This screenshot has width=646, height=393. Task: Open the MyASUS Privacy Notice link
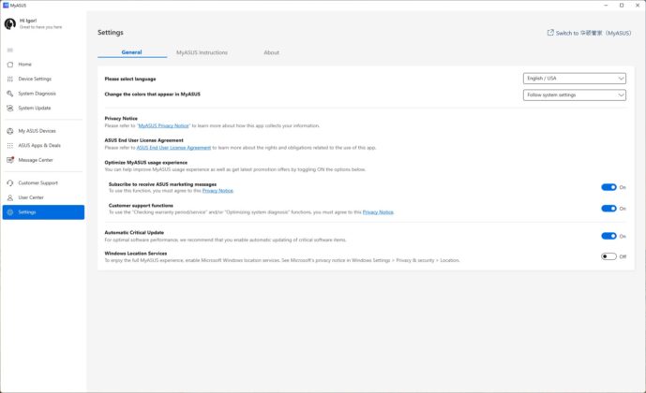point(163,125)
